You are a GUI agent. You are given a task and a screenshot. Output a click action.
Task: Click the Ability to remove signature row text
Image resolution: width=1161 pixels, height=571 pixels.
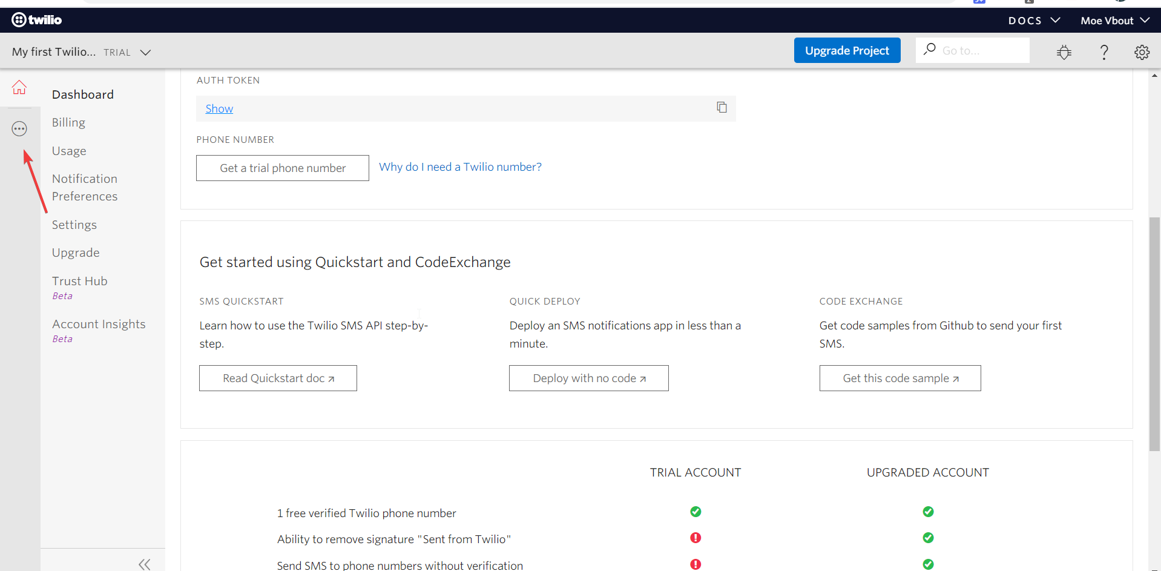point(394,540)
